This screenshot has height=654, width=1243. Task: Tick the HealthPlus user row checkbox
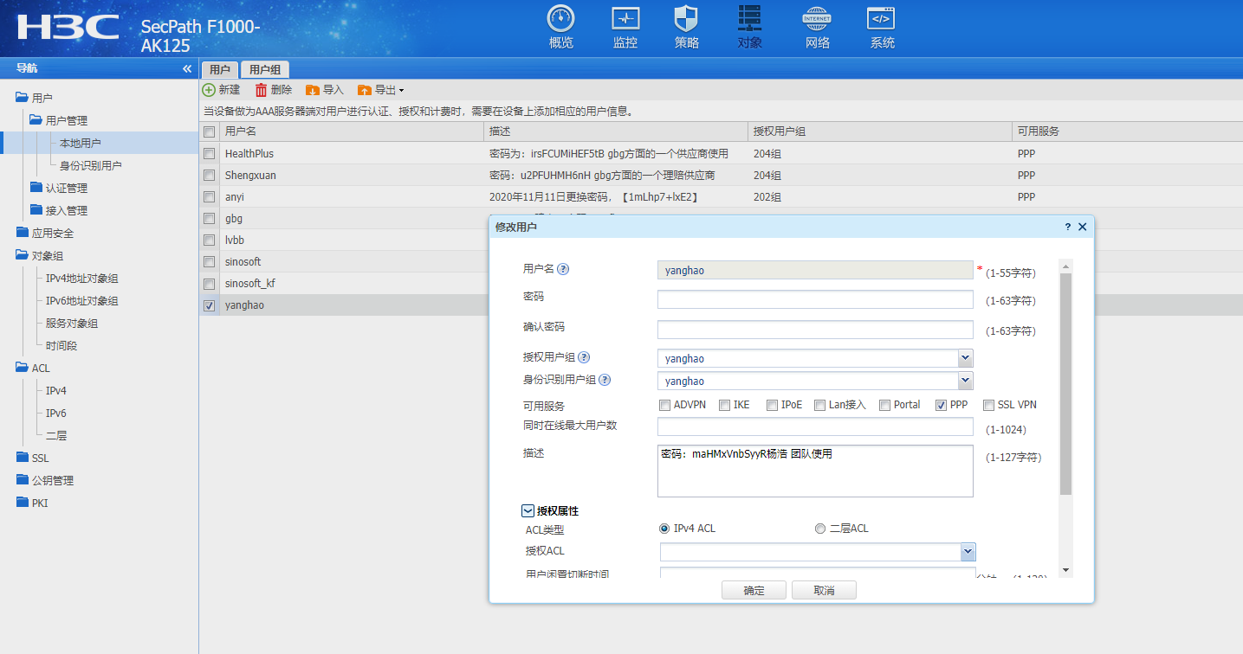click(209, 153)
